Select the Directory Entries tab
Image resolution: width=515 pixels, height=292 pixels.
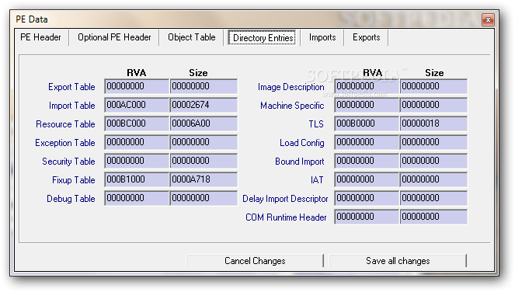click(262, 38)
